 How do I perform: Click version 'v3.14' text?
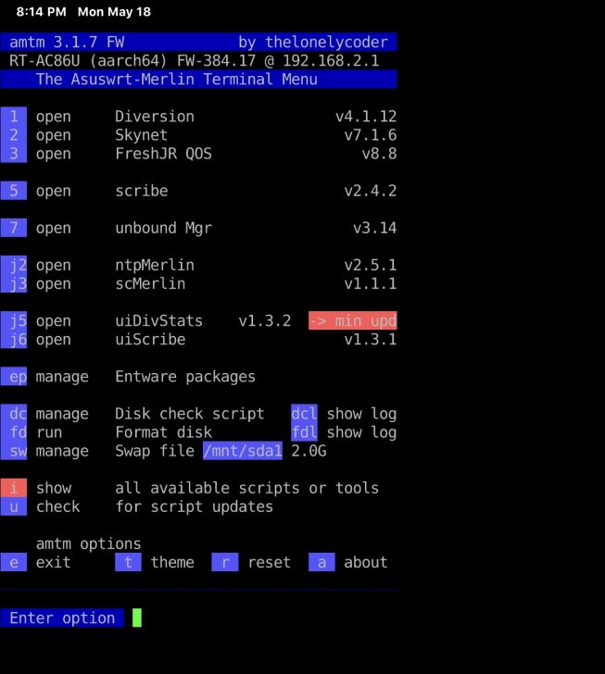click(375, 228)
